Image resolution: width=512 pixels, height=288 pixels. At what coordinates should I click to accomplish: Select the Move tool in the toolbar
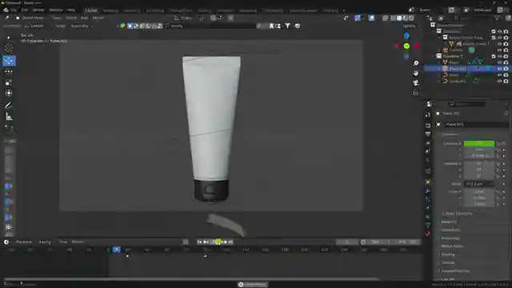9,61
